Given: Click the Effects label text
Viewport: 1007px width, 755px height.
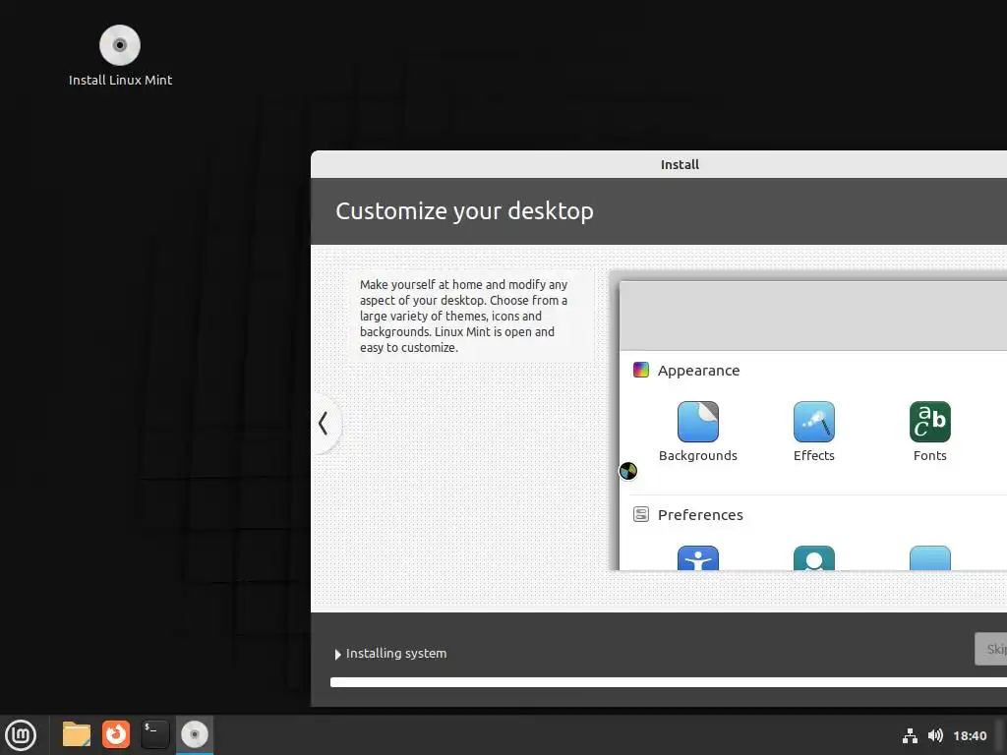Looking at the screenshot, I should (x=813, y=456).
